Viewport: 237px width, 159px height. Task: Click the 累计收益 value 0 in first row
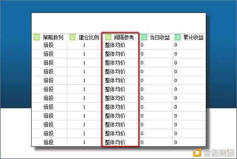[176, 45]
